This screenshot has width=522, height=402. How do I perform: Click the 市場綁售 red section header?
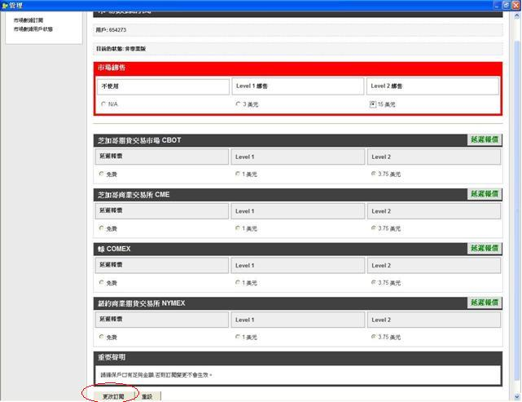click(x=297, y=68)
